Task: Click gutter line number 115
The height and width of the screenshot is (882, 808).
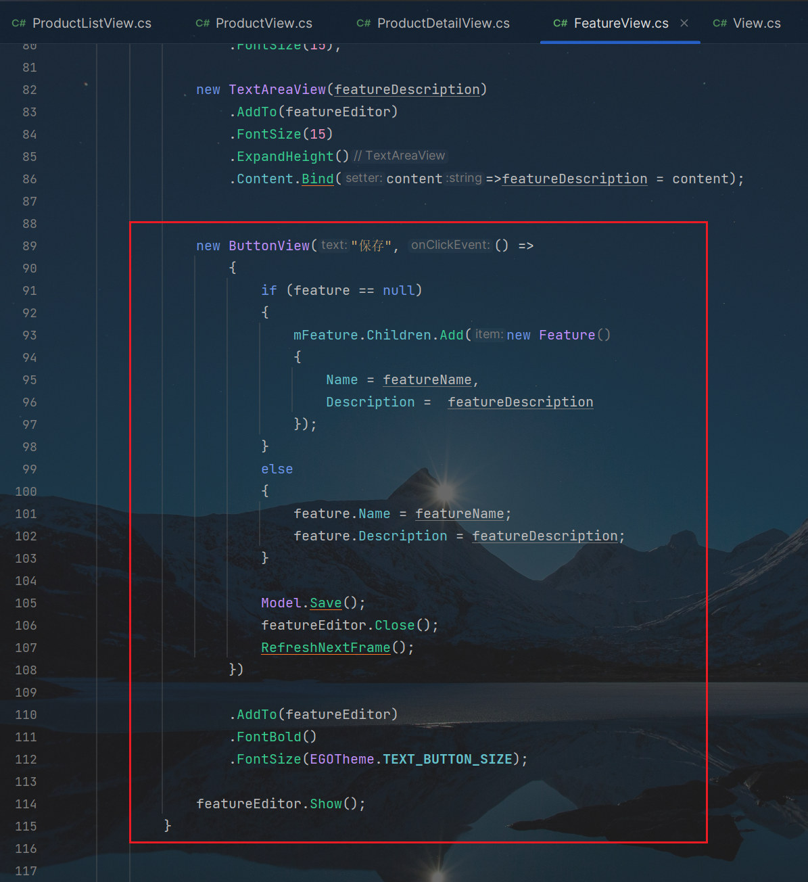Action: click(26, 827)
